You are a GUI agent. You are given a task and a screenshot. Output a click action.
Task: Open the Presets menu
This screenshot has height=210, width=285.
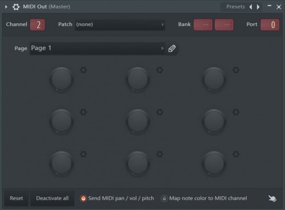click(x=235, y=7)
